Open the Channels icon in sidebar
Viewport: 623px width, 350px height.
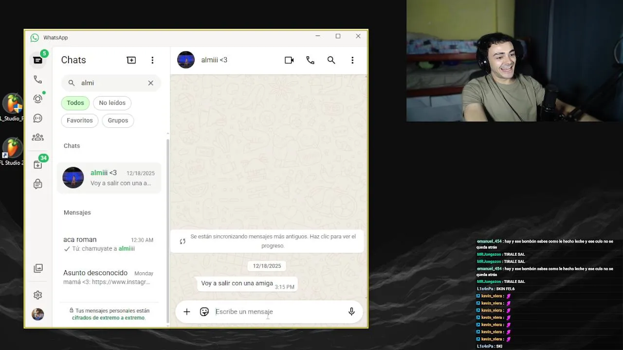[x=37, y=118]
